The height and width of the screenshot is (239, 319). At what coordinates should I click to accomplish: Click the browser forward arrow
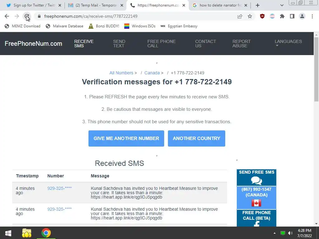[x=17, y=16]
